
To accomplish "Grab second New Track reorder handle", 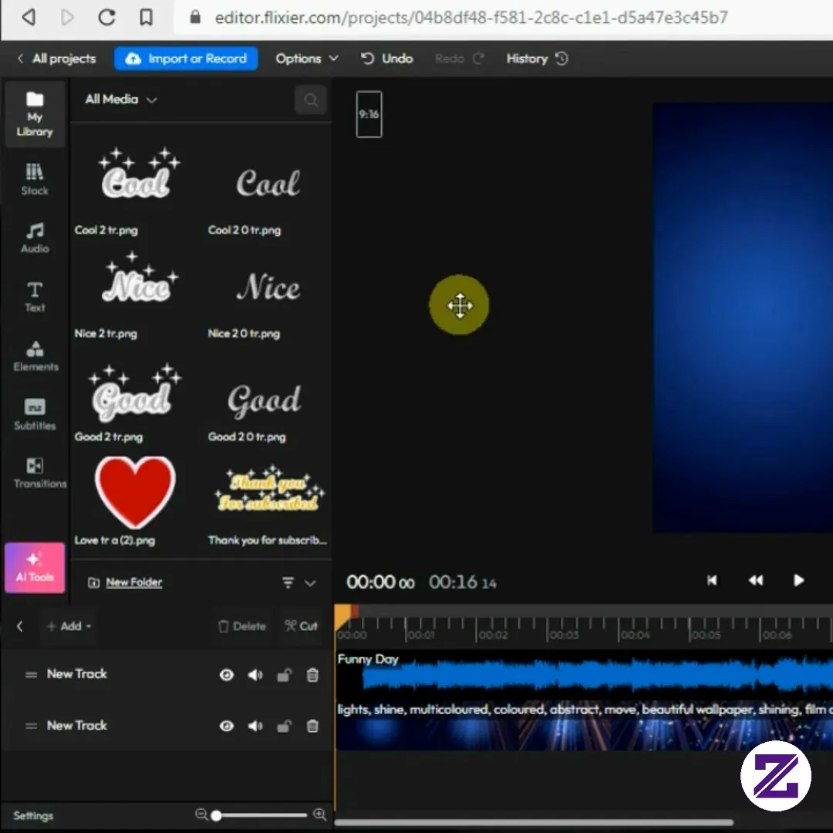I will [31, 726].
